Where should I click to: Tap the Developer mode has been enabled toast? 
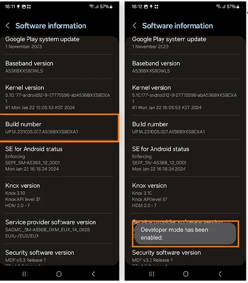pos(186,234)
